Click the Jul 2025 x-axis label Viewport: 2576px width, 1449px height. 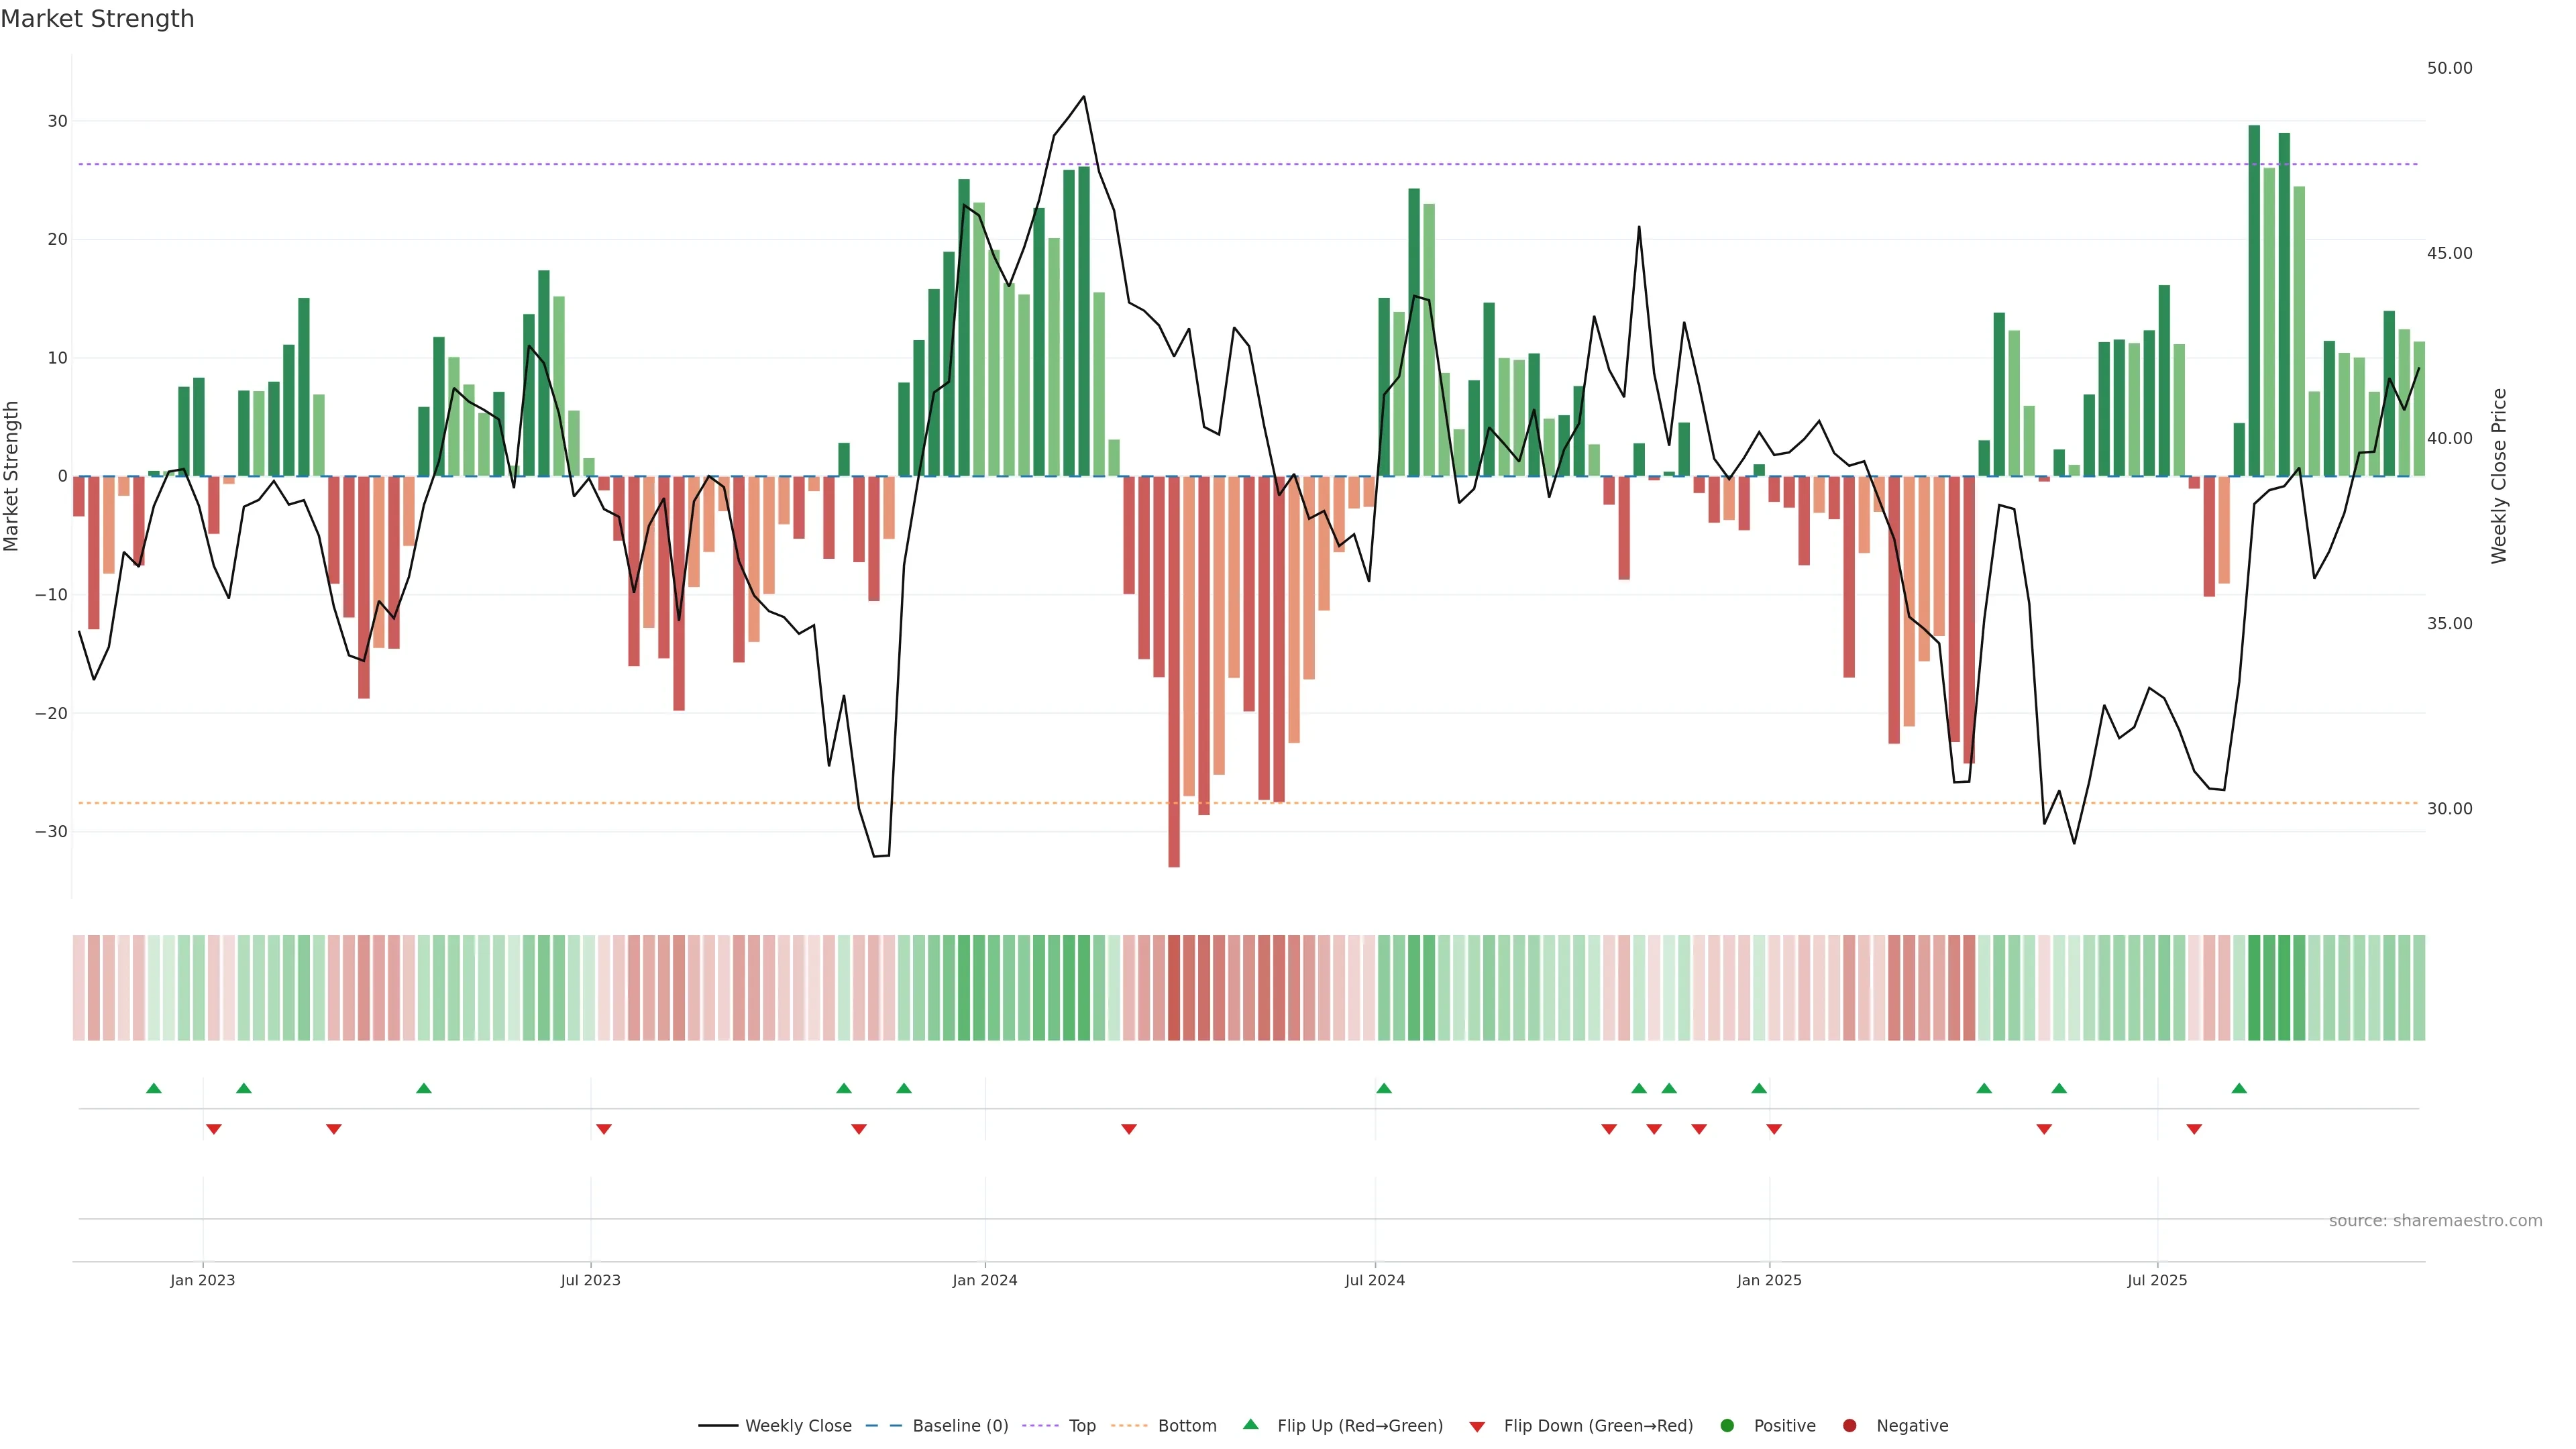(2157, 1280)
